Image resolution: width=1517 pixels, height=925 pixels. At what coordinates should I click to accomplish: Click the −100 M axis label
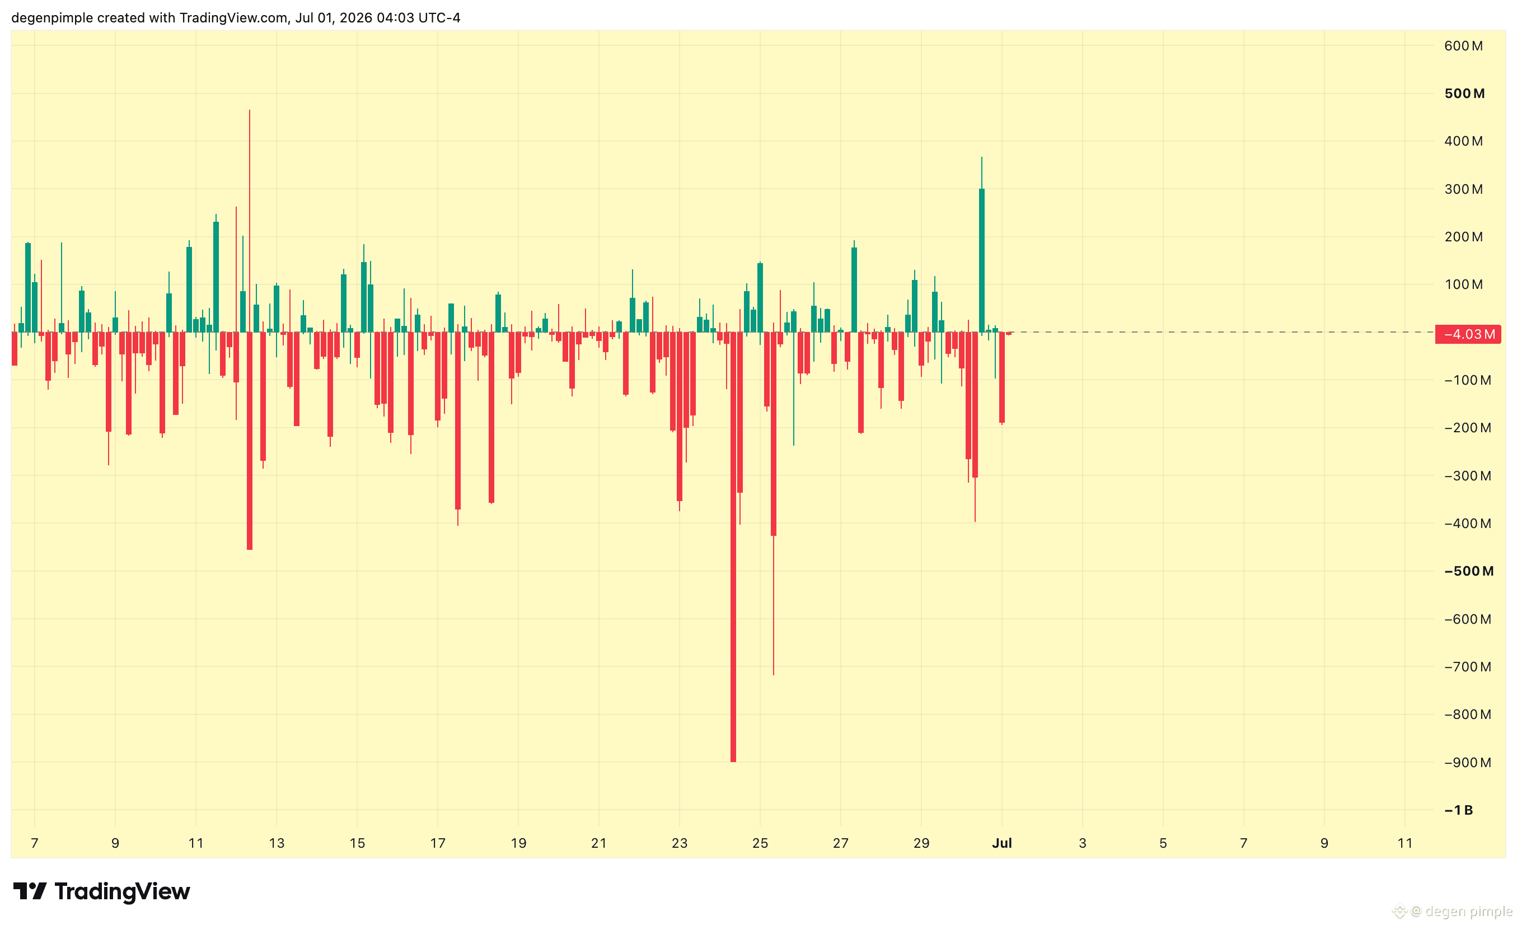click(1468, 380)
